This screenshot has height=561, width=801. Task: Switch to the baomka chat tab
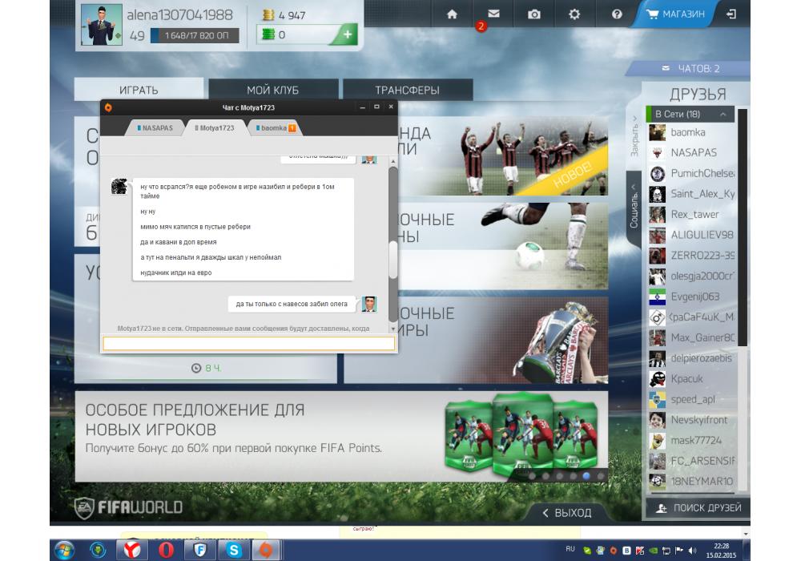pos(273,128)
